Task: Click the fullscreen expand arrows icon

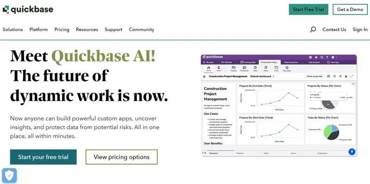Action: [351, 76]
